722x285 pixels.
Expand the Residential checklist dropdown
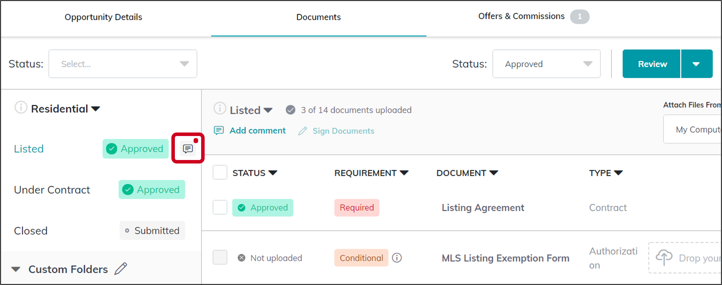tap(96, 109)
